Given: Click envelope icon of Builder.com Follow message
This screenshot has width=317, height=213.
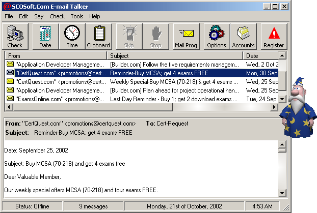Looking at the screenshot, I should 10,64.
